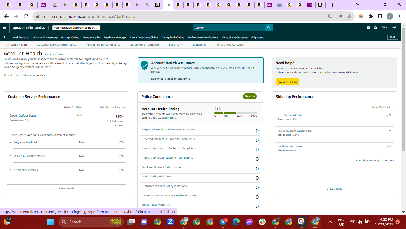Click the zoom magnifier icon in the address bar

330,16
